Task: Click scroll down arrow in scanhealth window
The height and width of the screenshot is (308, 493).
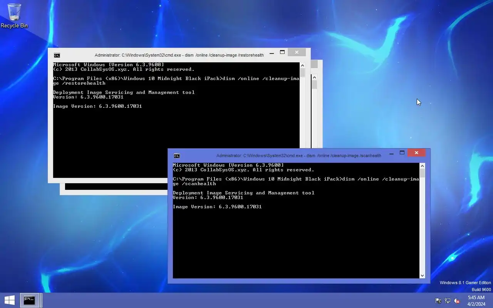Action: click(422, 275)
